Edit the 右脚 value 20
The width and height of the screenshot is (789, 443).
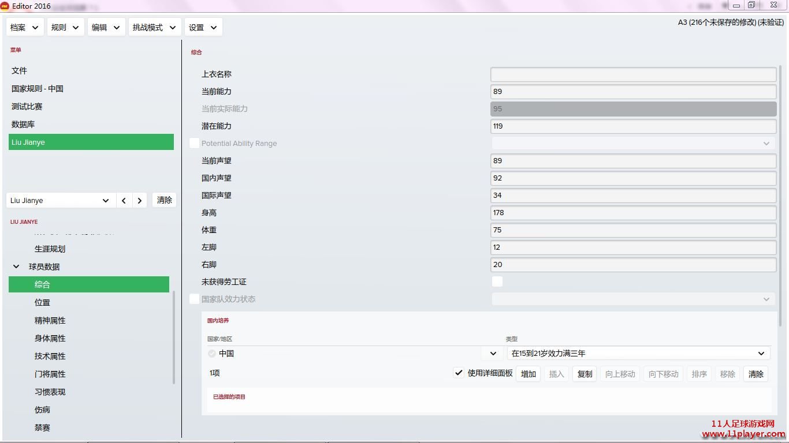click(633, 264)
